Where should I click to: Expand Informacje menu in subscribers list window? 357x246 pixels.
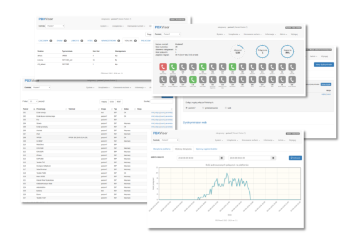pyautogui.click(x=140, y=88)
